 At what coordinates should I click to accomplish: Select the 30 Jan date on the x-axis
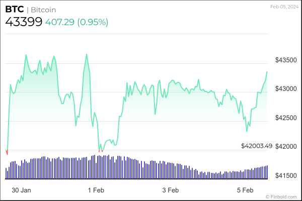tap(22, 190)
